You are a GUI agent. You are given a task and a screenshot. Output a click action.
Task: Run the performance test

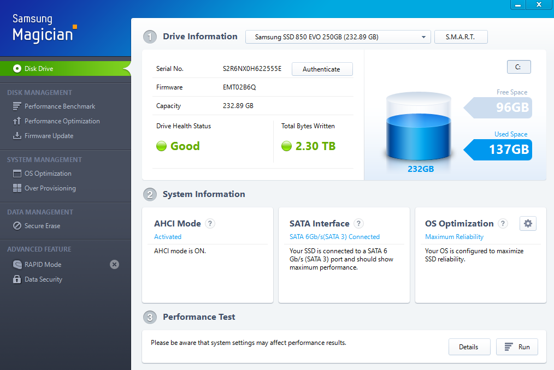click(517, 347)
